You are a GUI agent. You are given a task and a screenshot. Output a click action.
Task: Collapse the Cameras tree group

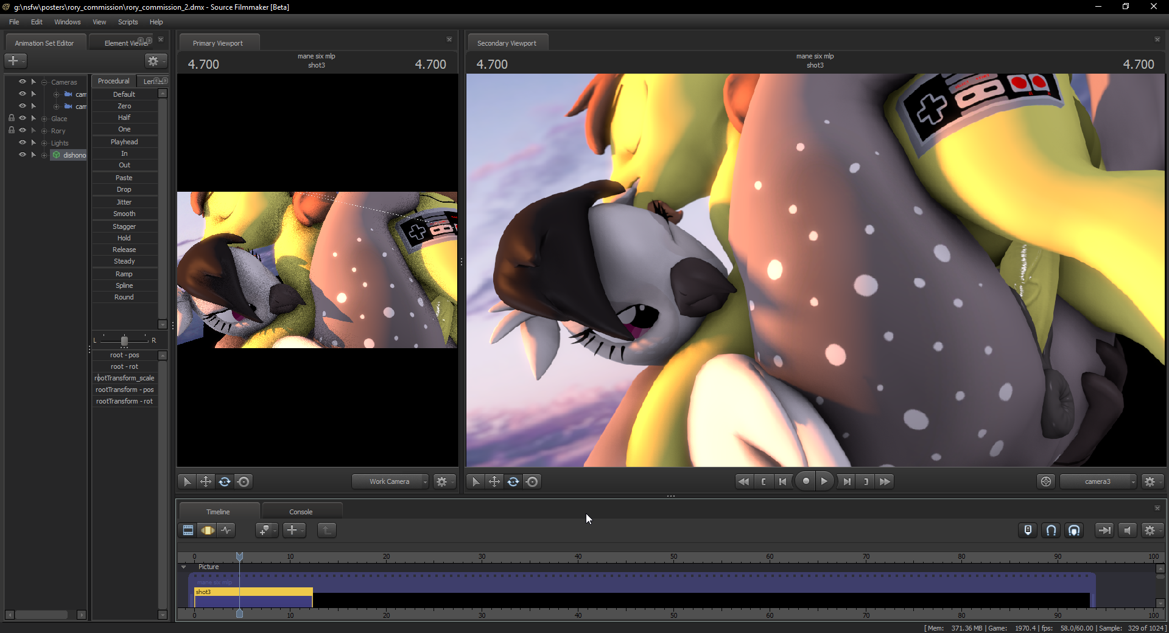pyautogui.click(x=44, y=82)
